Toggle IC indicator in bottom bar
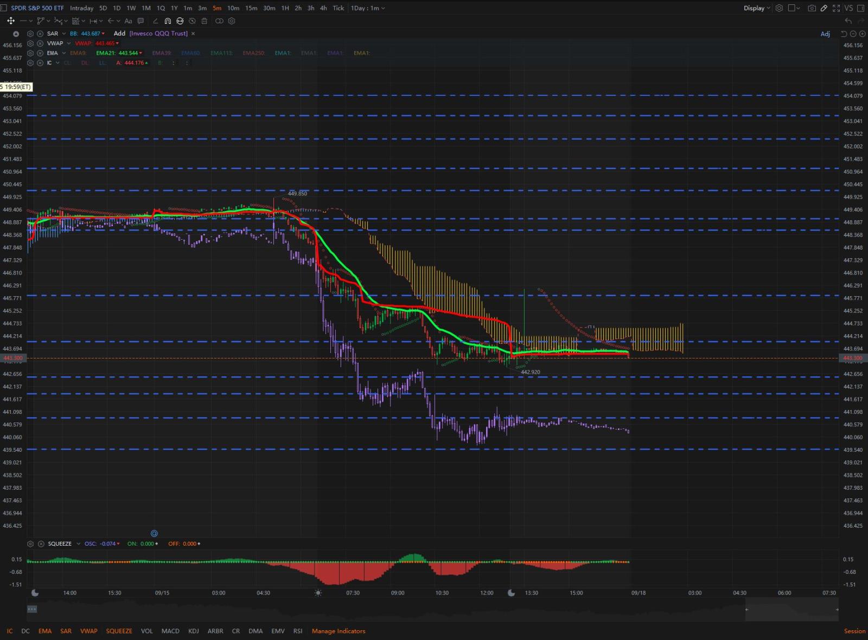This screenshot has height=640, width=868. 10,631
